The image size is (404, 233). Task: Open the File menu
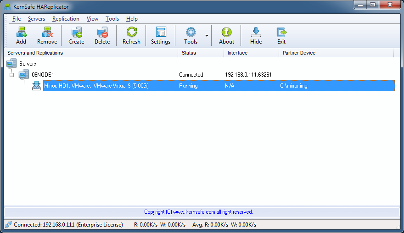17,19
